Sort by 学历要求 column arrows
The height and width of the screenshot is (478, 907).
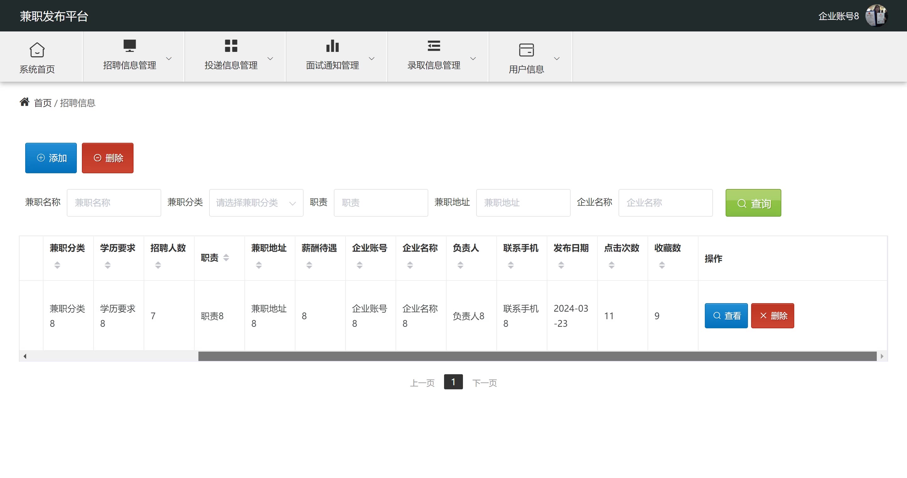coord(108,265)
